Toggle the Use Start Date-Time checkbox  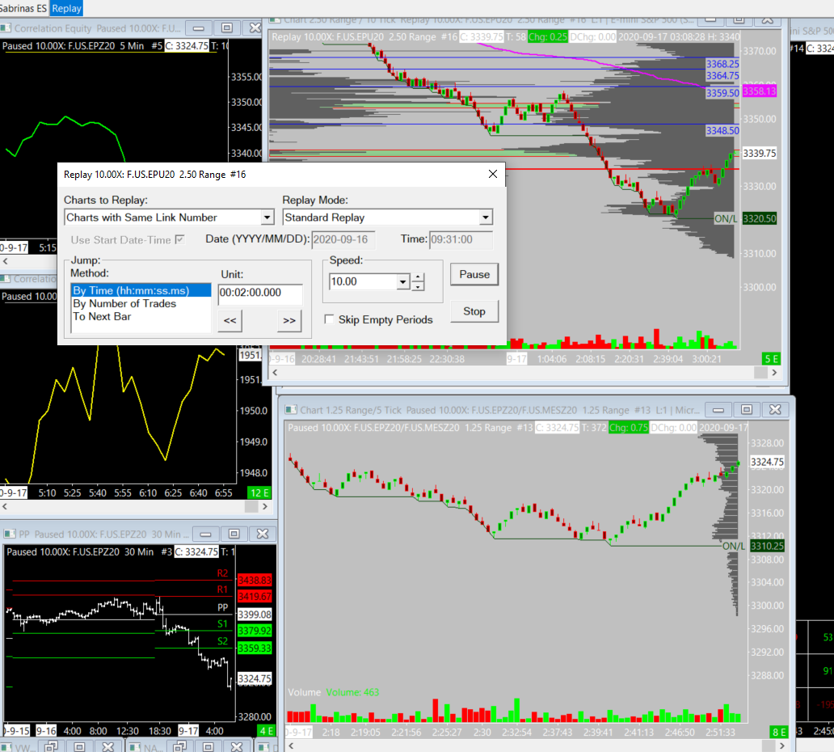[179, 239]
